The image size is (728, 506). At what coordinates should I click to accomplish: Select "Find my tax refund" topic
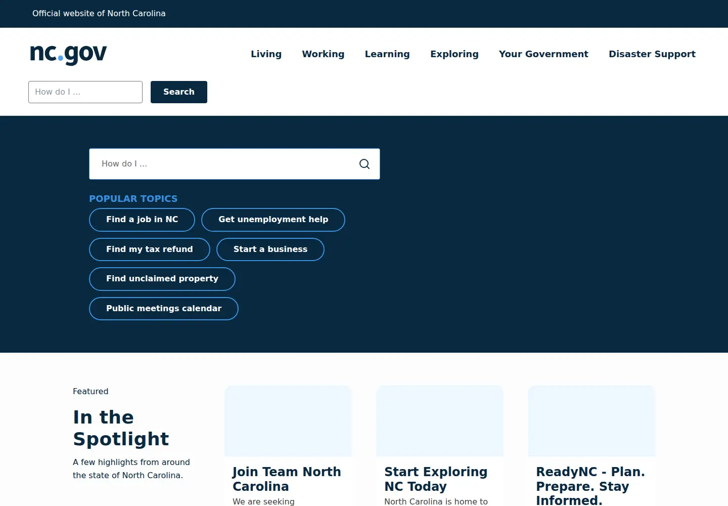tap(150, 249)
